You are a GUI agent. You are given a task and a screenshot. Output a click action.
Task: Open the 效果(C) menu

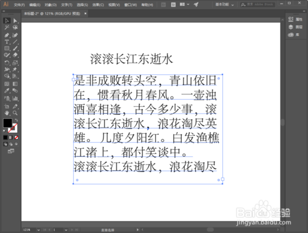click(x=98, y=5)
